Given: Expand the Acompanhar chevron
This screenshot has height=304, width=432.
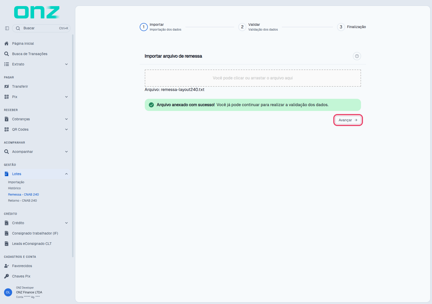Looking at the screenshot, I should [x=66, y=152].
